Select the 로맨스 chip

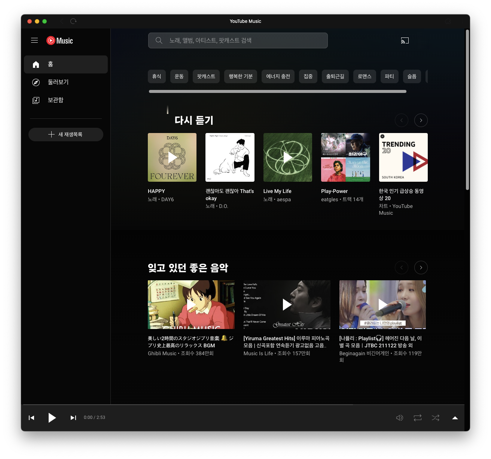pyautogui.click(x=365, y=76)
